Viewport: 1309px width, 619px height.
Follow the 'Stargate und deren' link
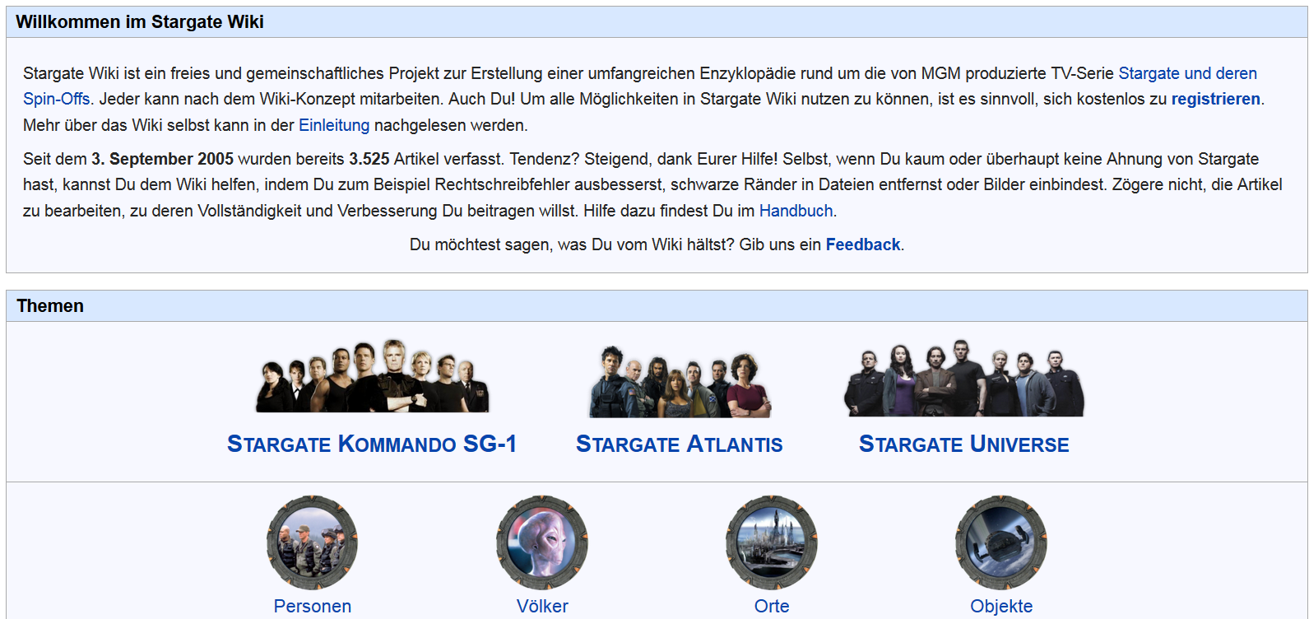tap(1187, 73)
